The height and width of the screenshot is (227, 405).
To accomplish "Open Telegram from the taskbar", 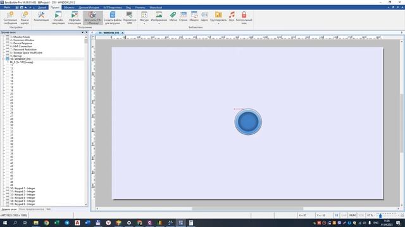I will pos(67,223).
